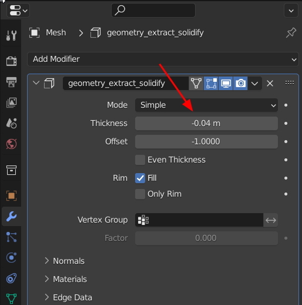The image size is (302, 305).
Task: Toggle modifier display in viewport
Action: (226, 84)
